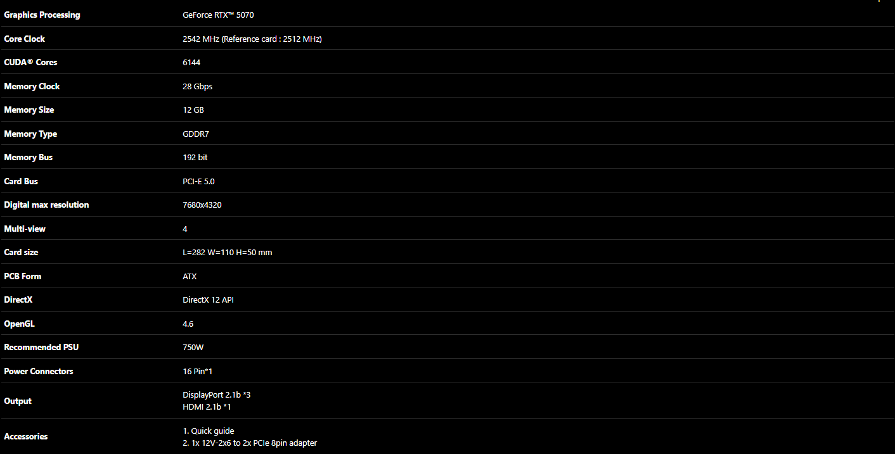Image resolution: width=895 pixels, height=454 pixels.
Task: Click the 28 Gbps memory clock value
Action: click(198, 86)
